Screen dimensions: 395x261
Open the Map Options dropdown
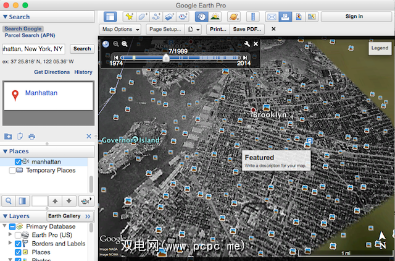click(120, 29)
